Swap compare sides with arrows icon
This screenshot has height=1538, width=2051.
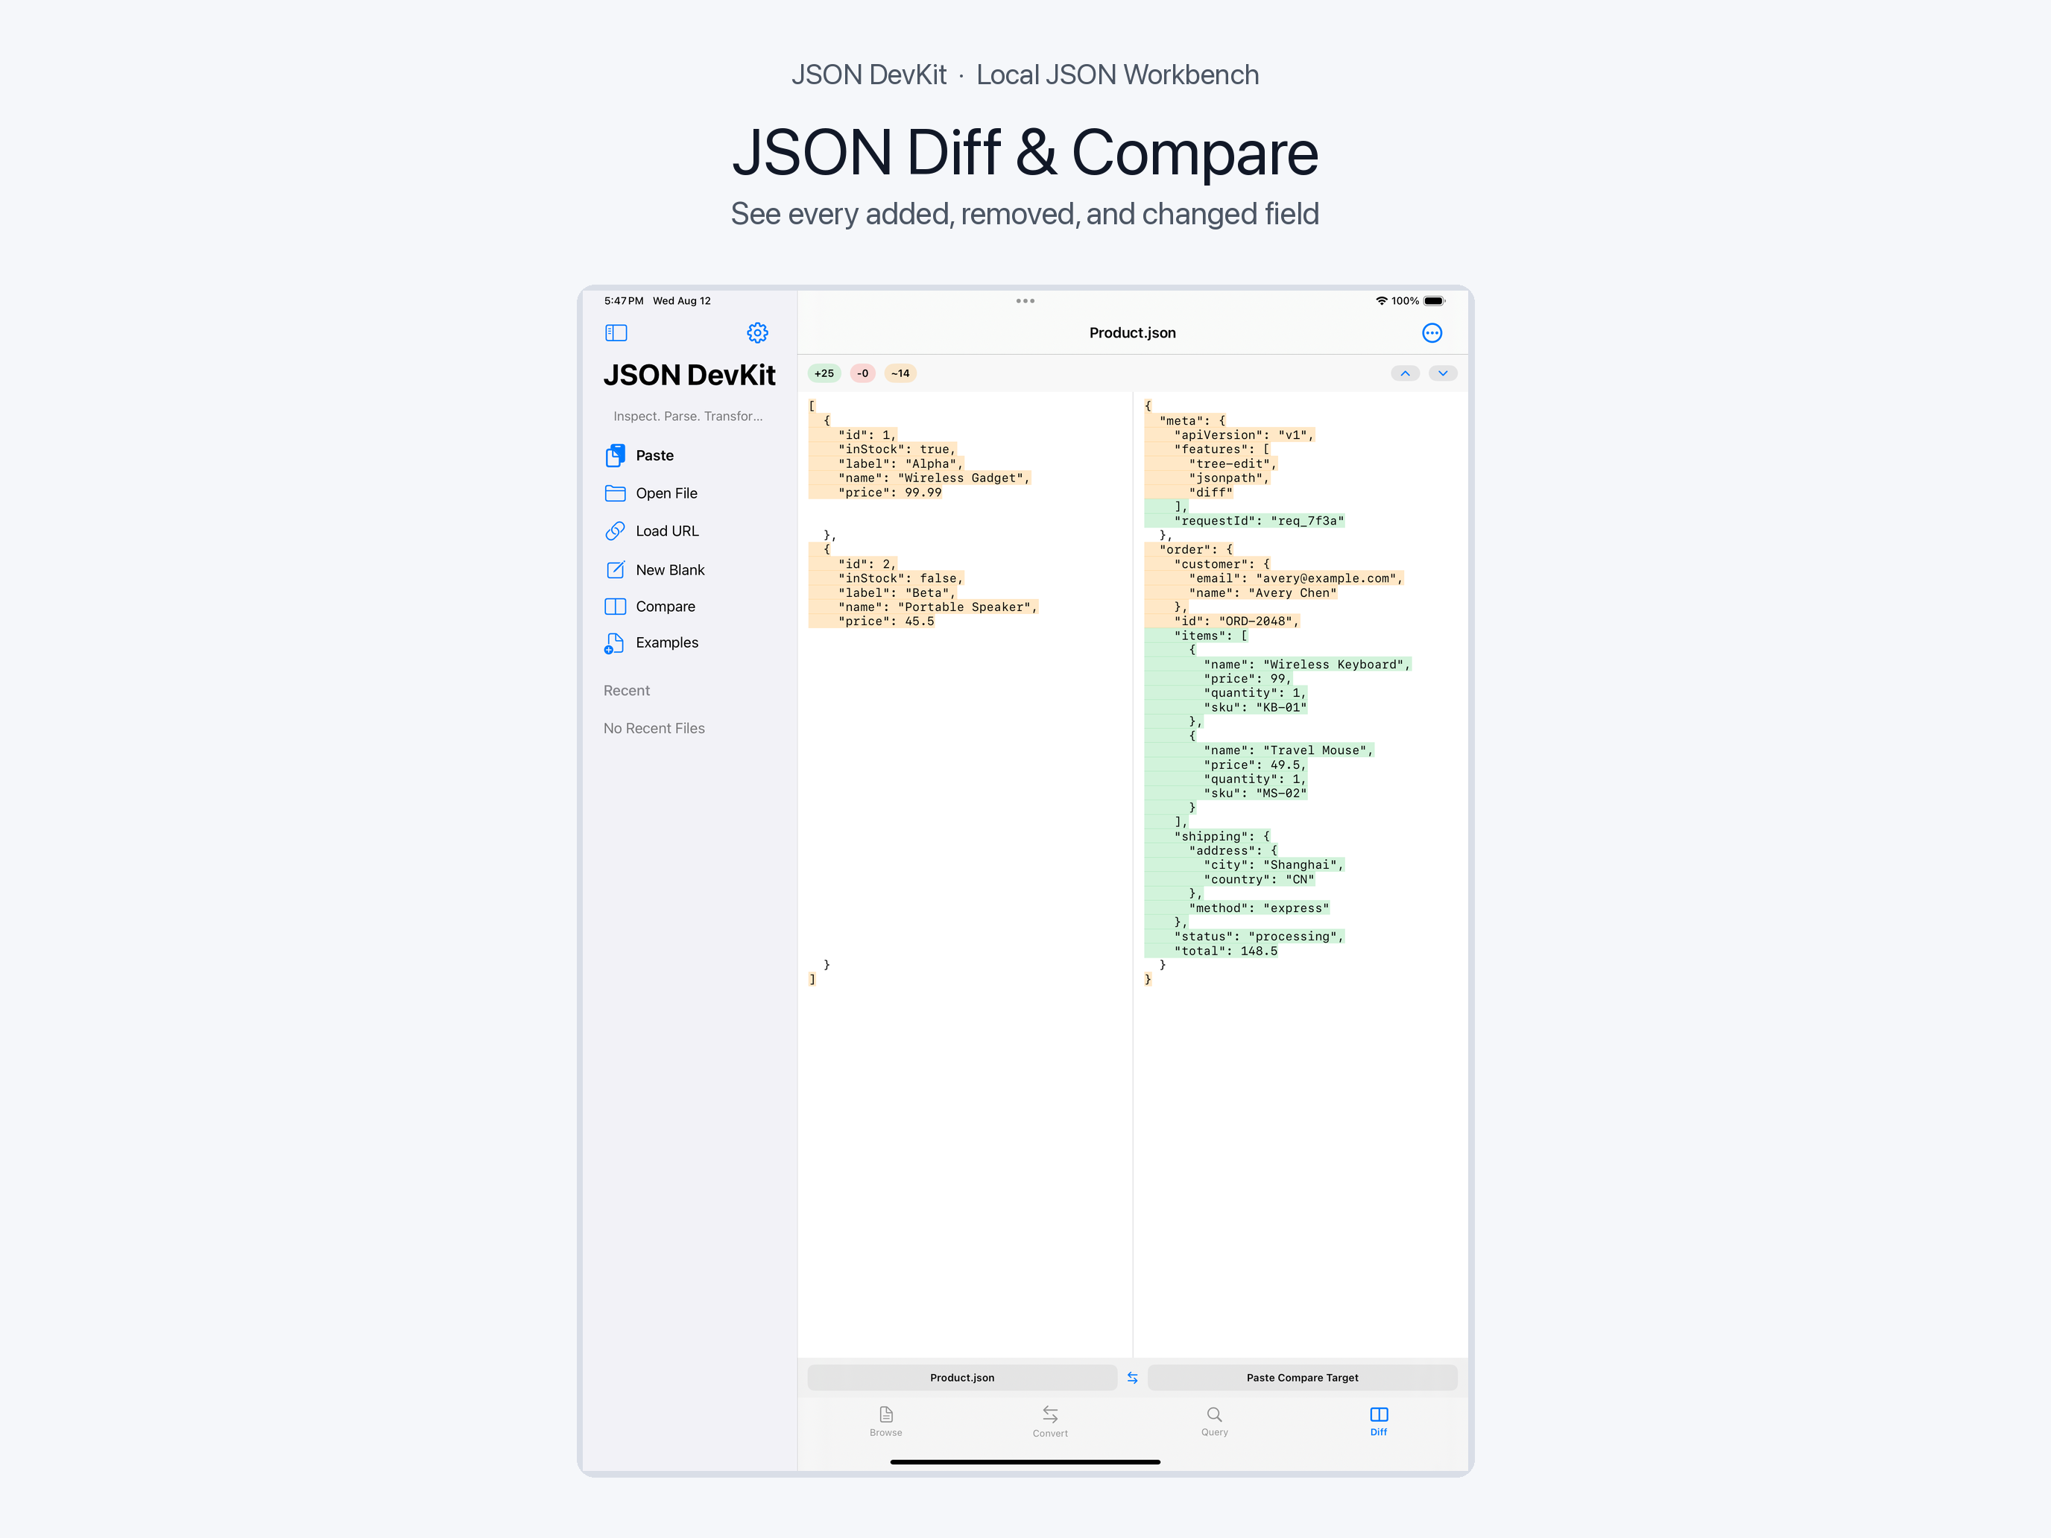coord(1132,1378)
